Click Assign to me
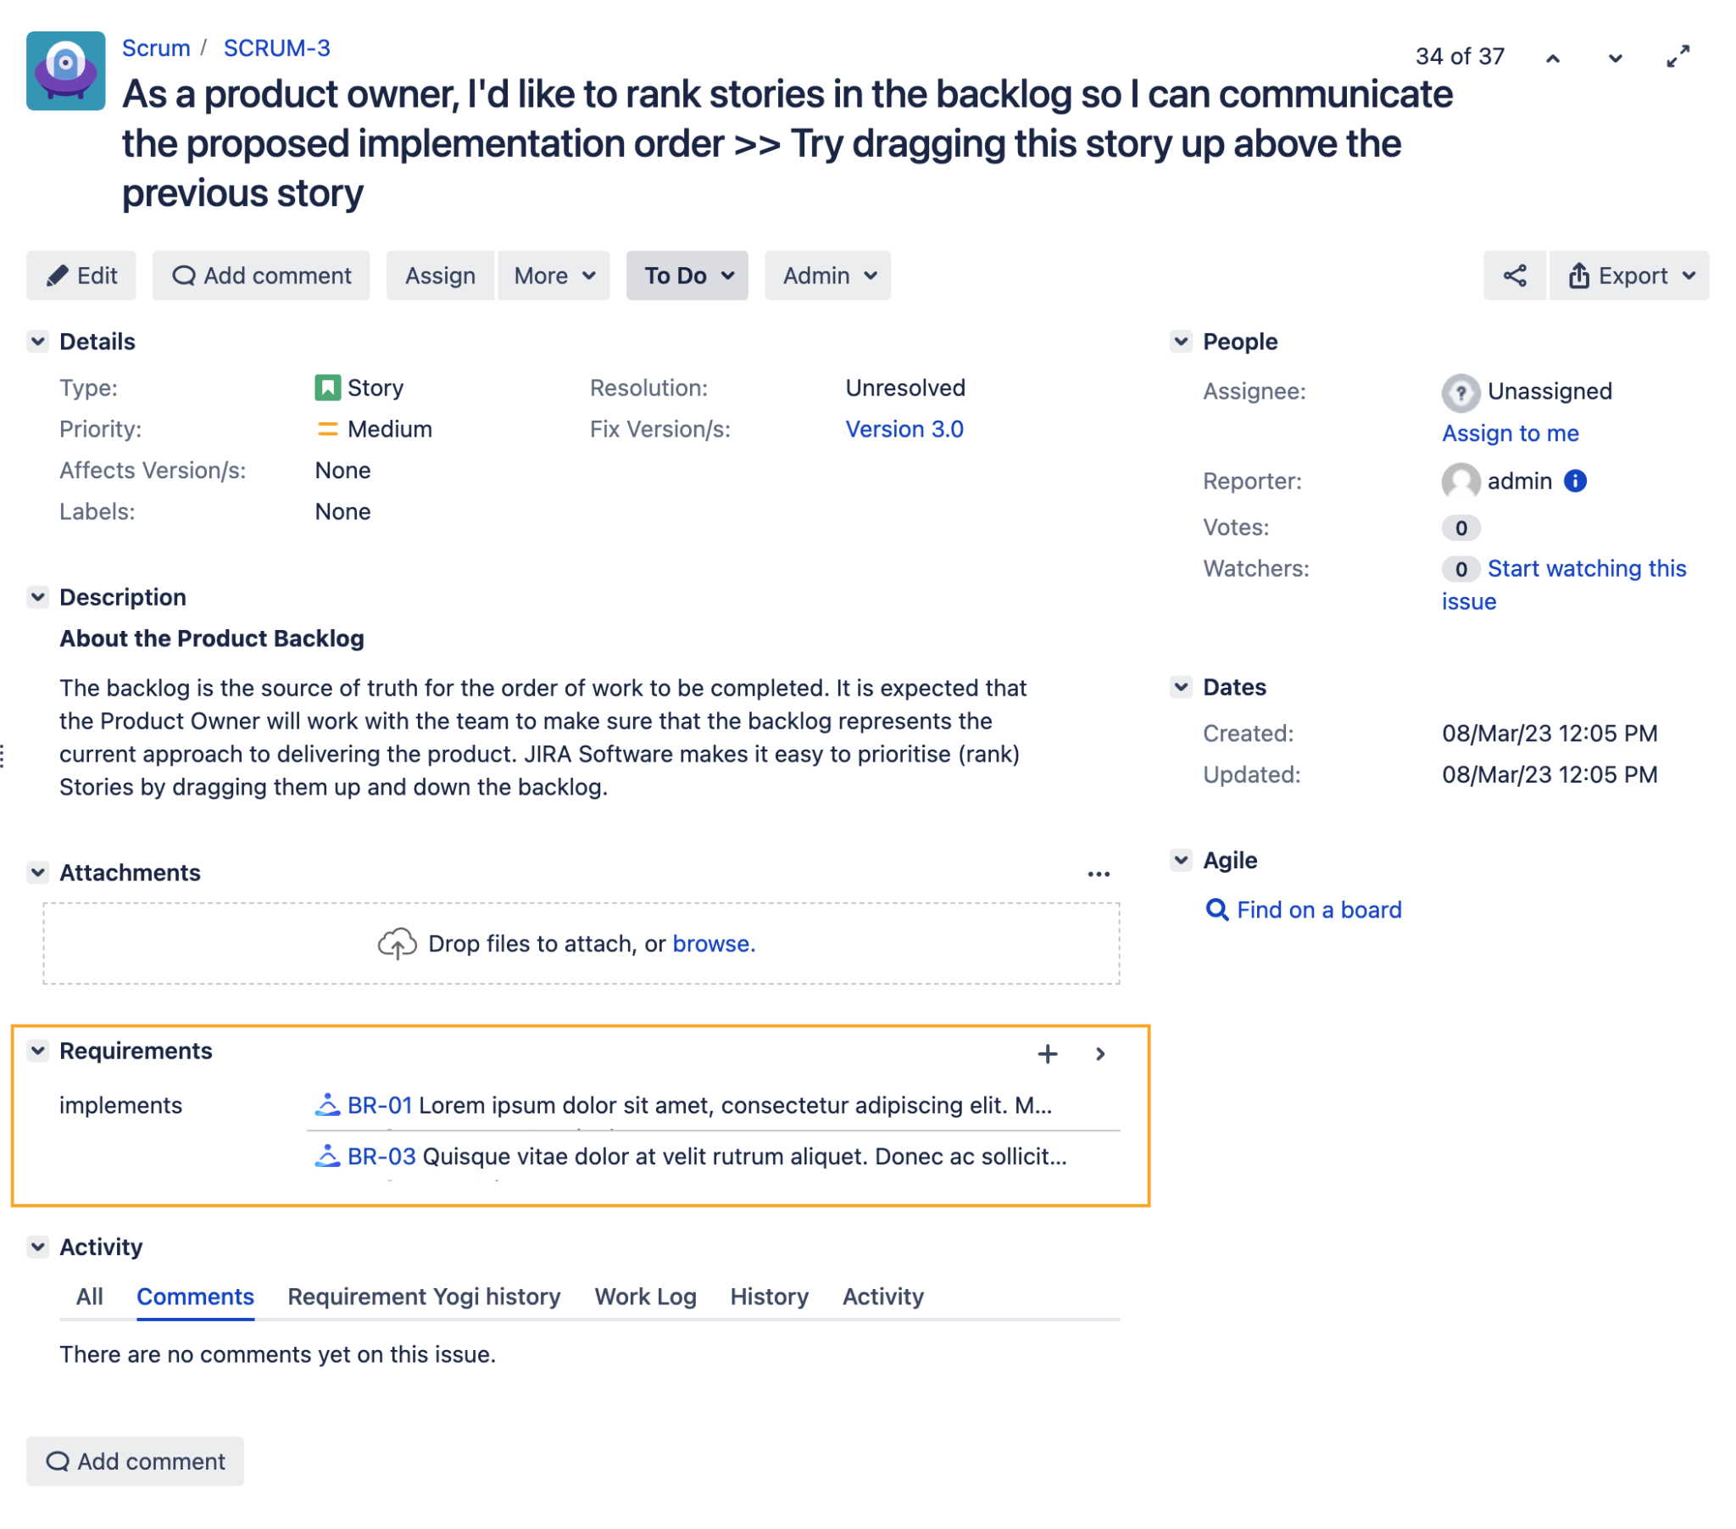The image size is (1736, 1529). click(1510, 432)
